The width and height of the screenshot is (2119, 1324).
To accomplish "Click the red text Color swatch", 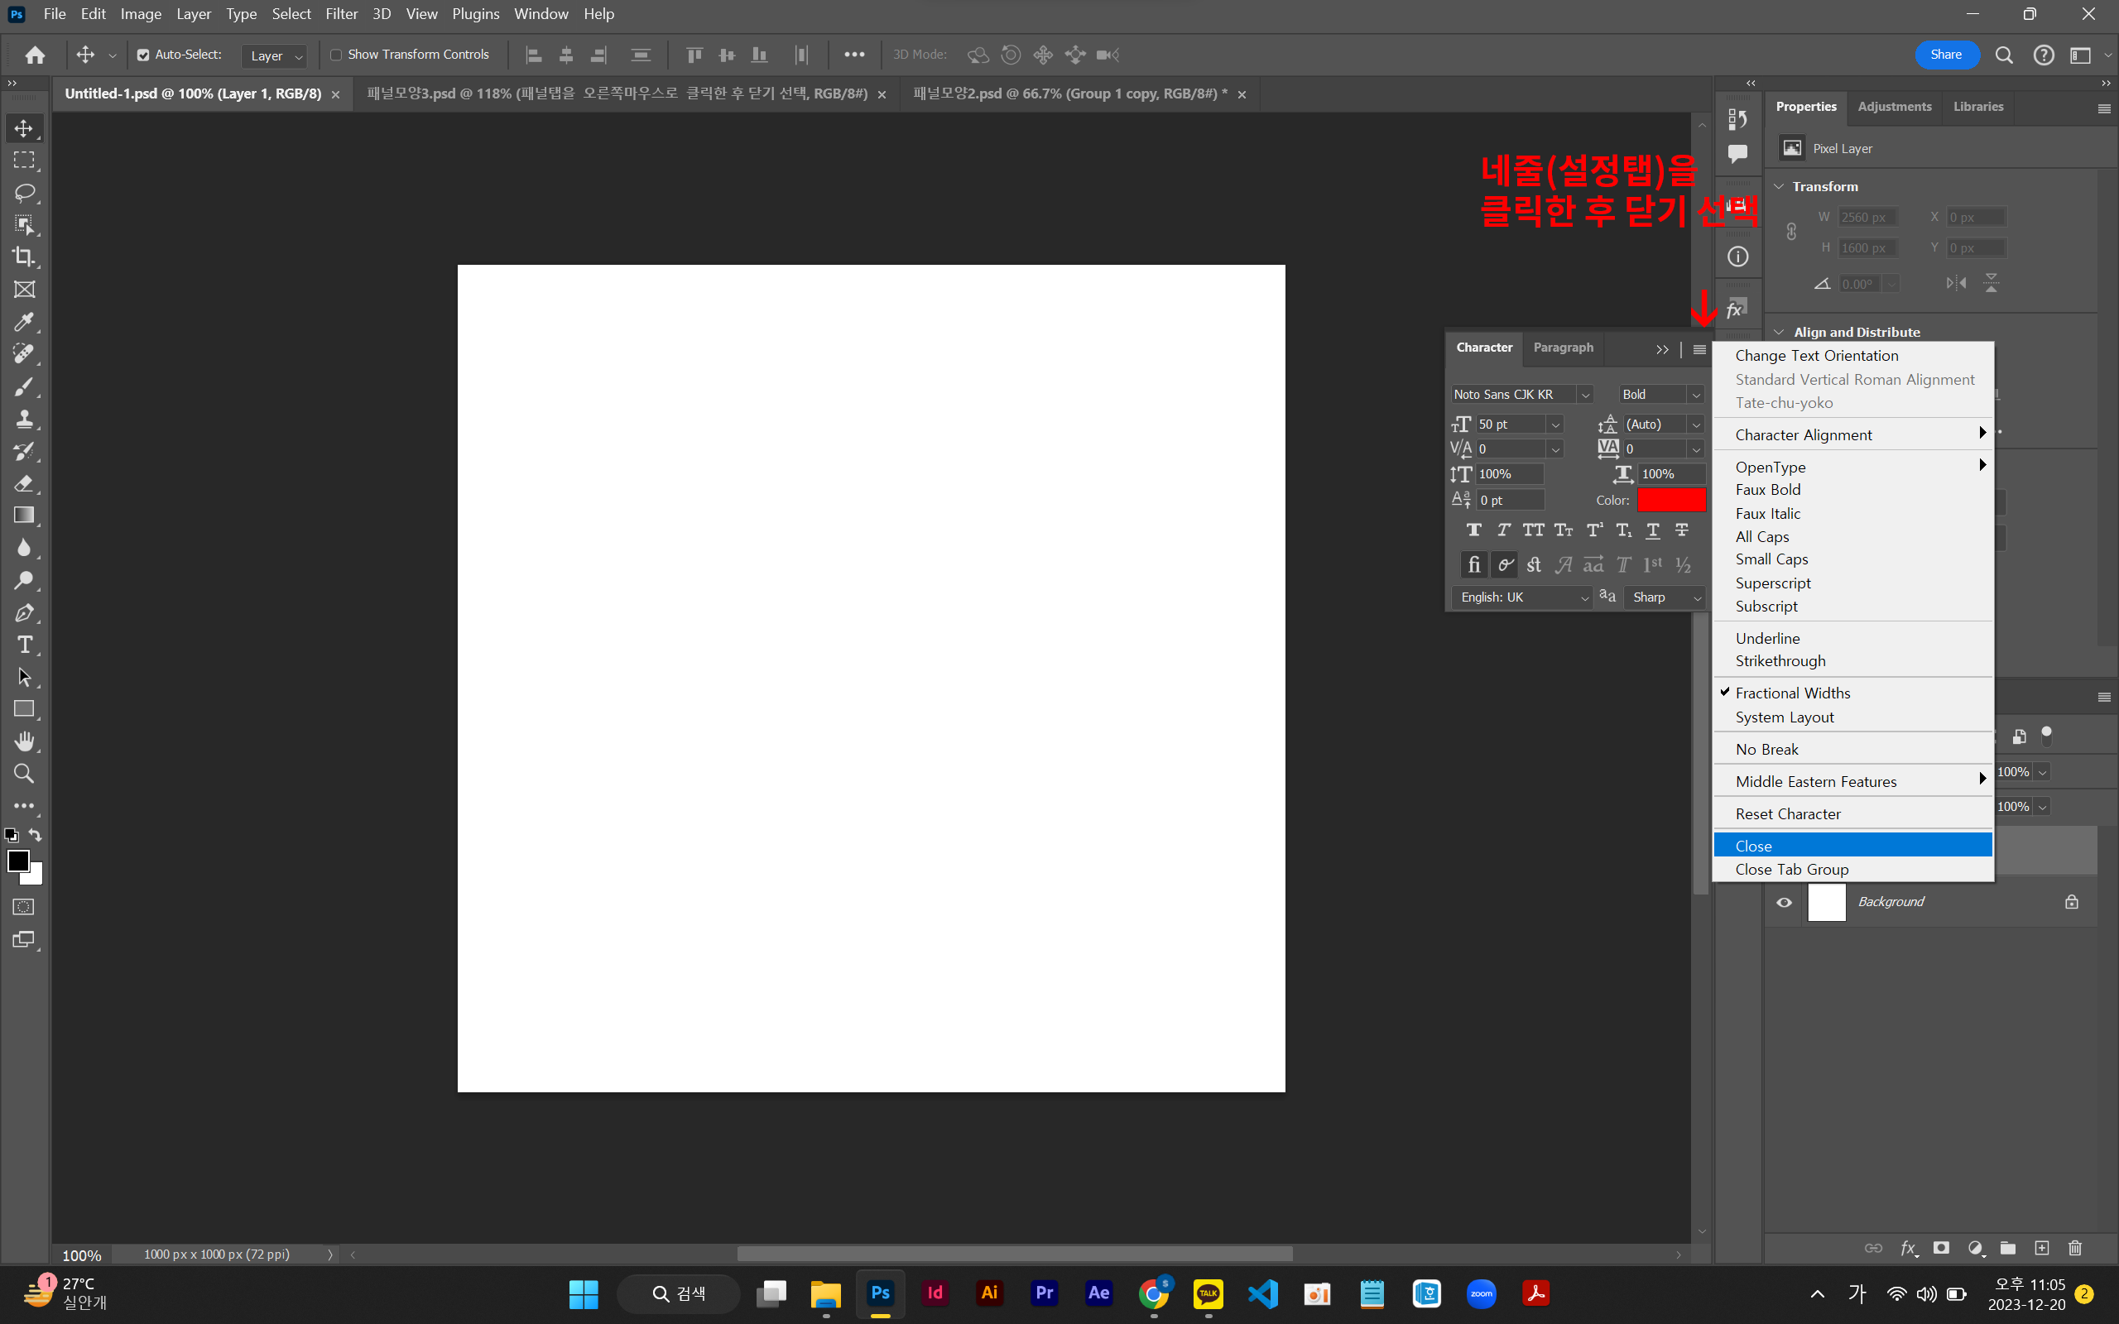I will pyautogui.click(x=1670, y=500).
